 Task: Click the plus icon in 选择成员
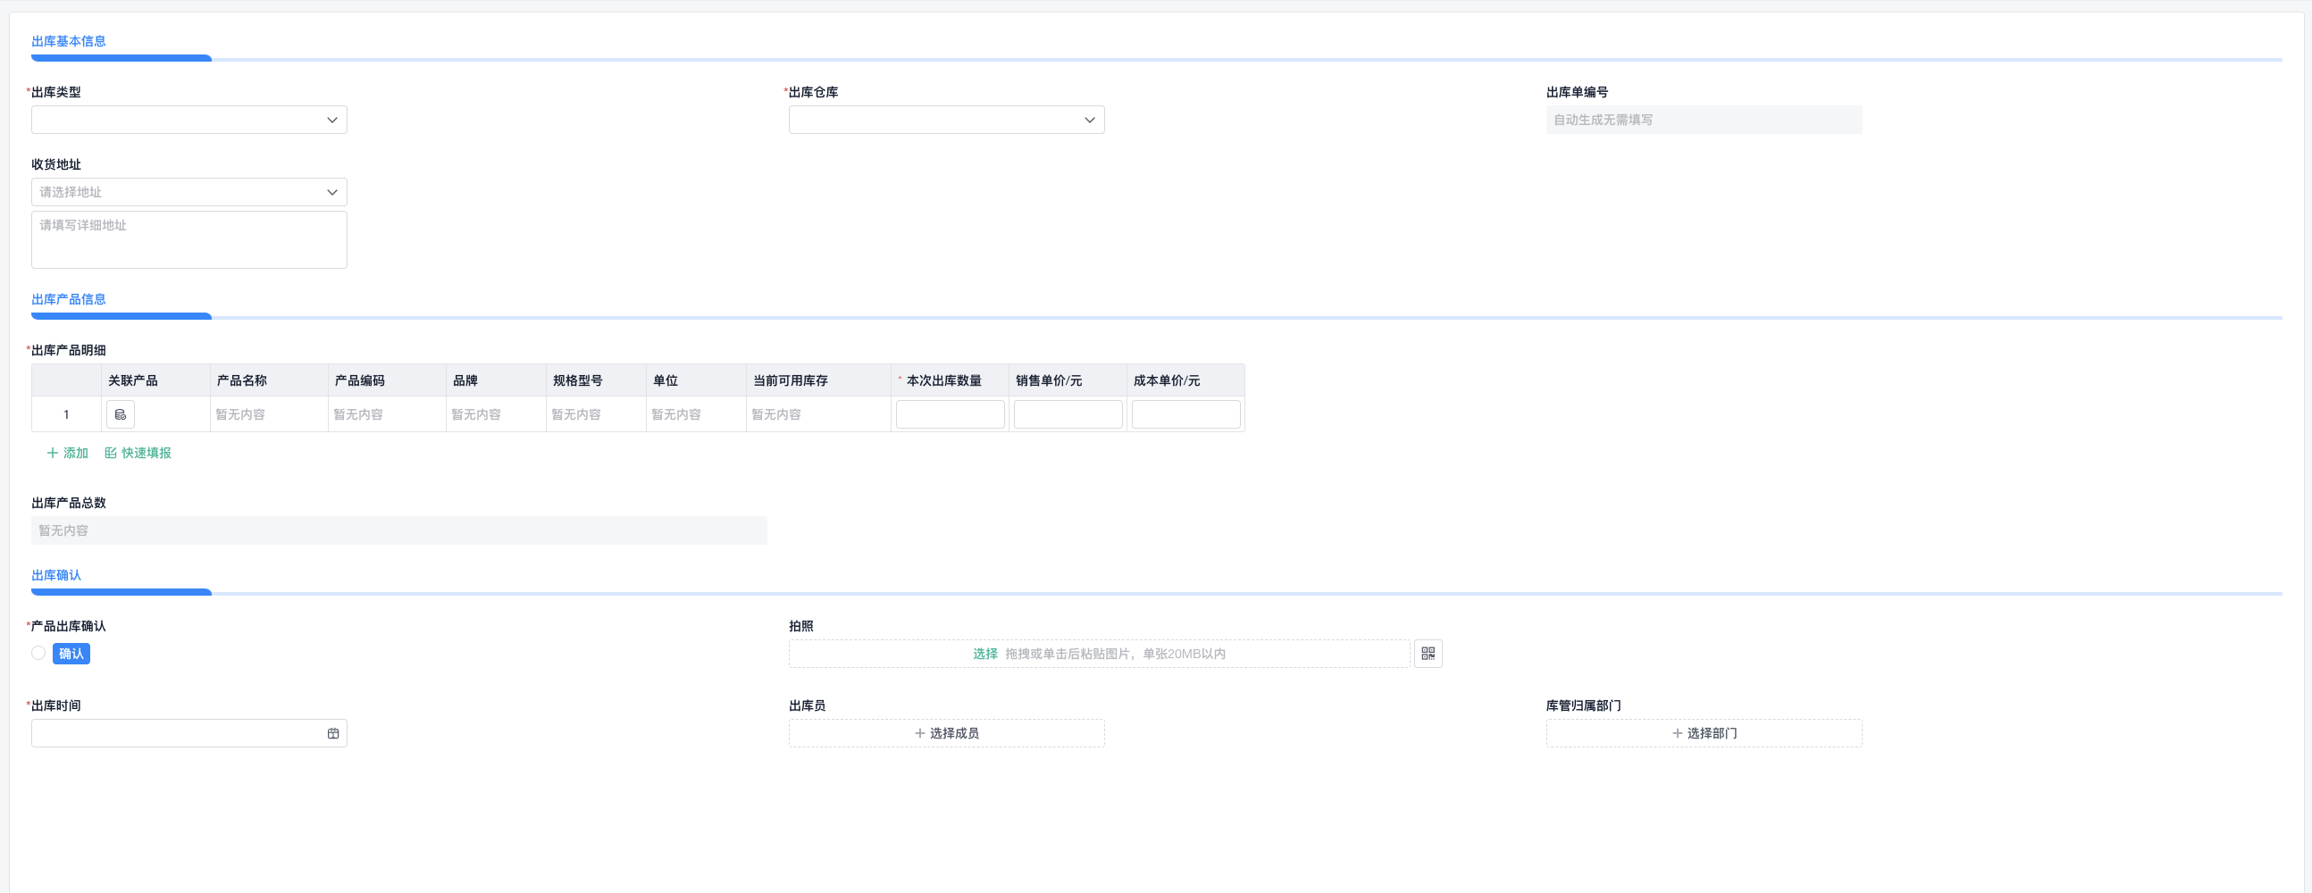(919, 733)
